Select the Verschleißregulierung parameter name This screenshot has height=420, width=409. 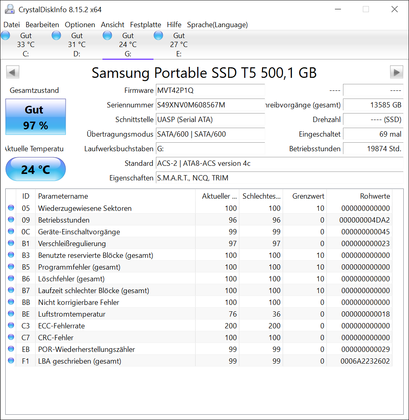(x=72, y=244)
